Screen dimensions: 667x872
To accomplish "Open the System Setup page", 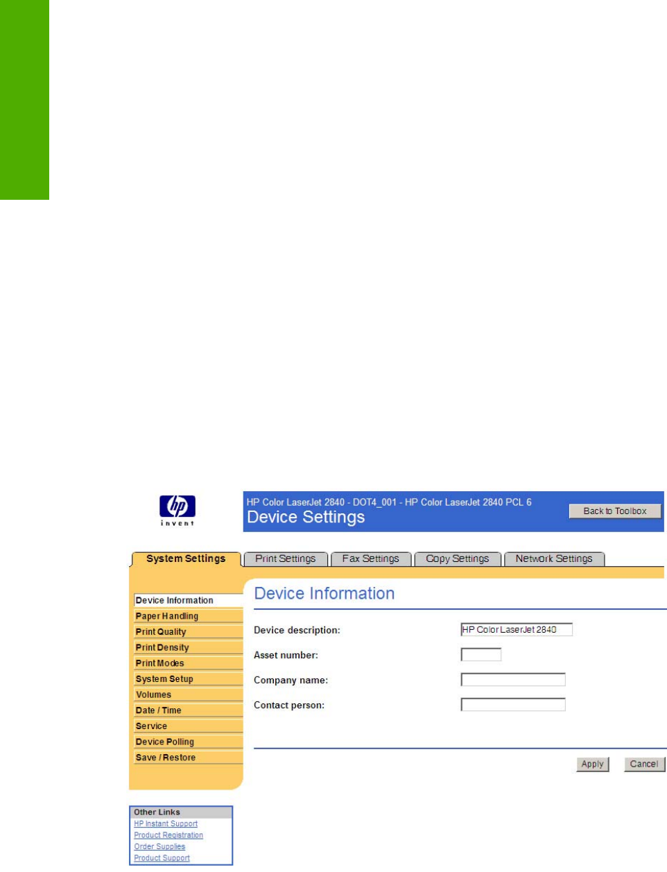I will coord(188,679).
